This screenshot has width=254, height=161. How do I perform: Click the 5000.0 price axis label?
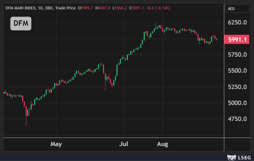(x=237, y=103)
